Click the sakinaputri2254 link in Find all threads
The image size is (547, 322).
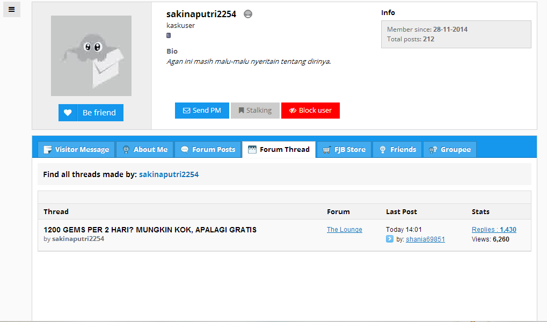(x=169, y=174)
